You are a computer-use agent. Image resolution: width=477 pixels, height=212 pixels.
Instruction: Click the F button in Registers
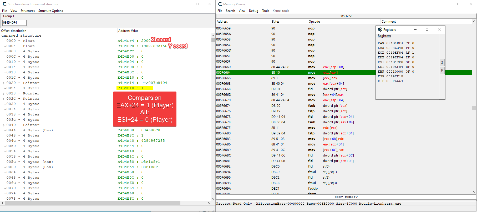[x=442, y=70]
